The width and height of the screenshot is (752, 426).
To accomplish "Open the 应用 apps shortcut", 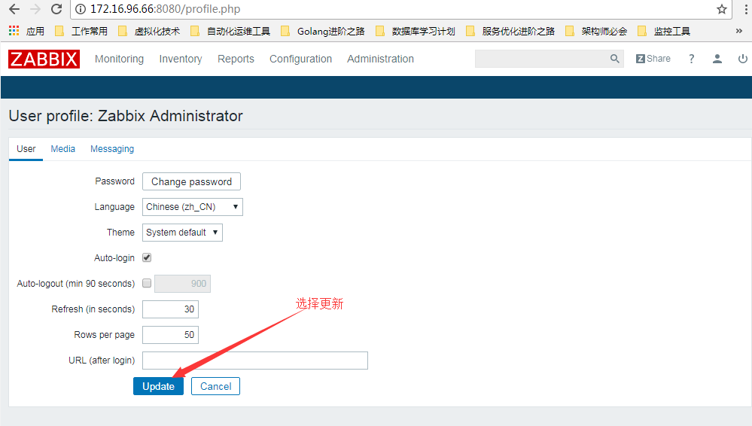I will (26, 31).
